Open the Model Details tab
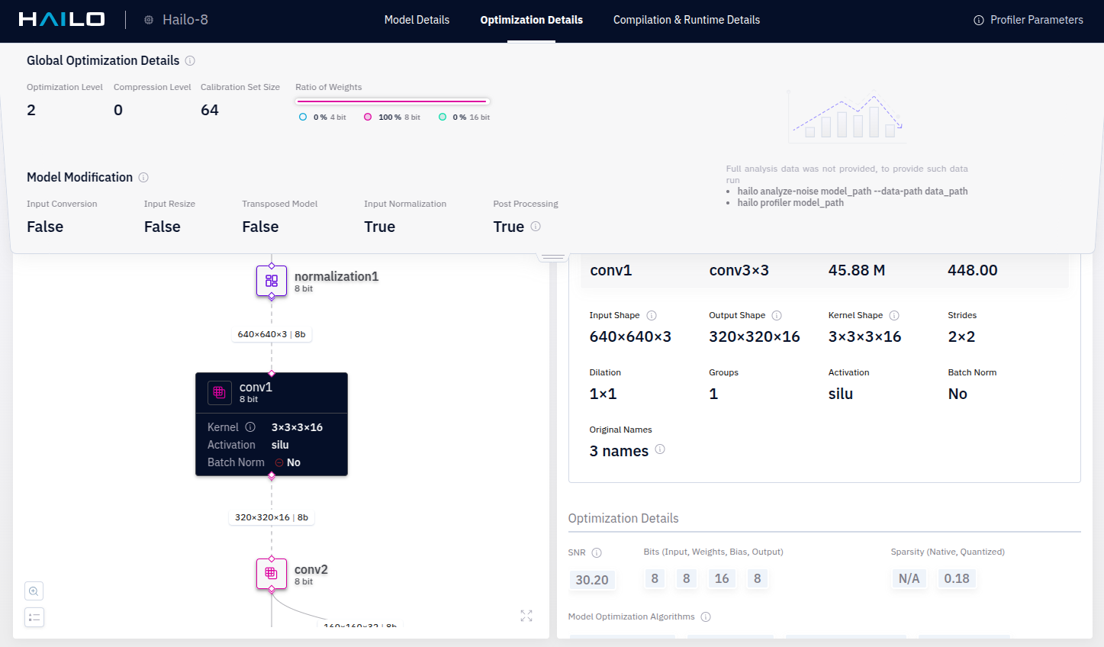The height and width of the screenshot is (647, 1104). click(417, 20)
